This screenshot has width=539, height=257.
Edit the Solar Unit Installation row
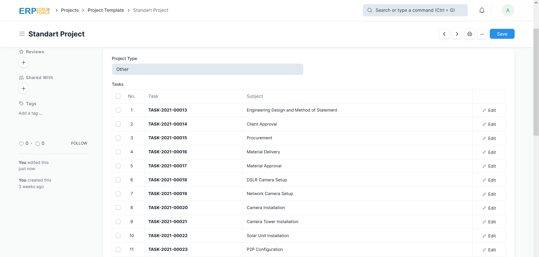coord(489,236)
